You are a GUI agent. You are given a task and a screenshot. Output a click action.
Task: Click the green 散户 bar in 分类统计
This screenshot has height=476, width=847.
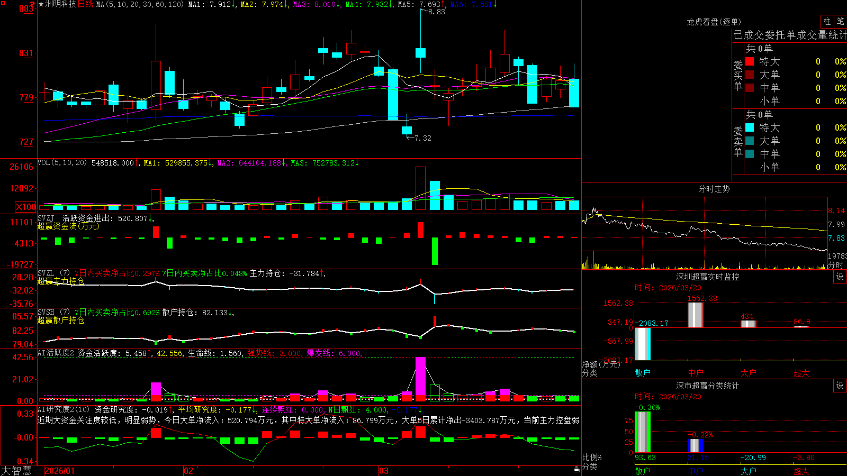642,432
